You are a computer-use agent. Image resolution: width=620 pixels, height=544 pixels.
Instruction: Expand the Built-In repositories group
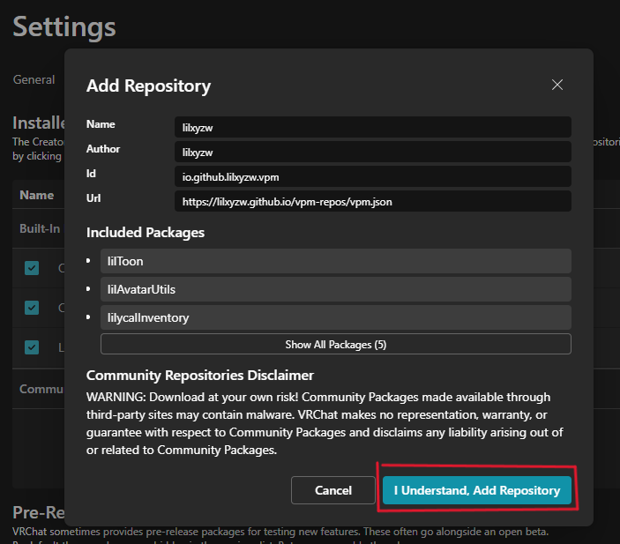(40, 228)
